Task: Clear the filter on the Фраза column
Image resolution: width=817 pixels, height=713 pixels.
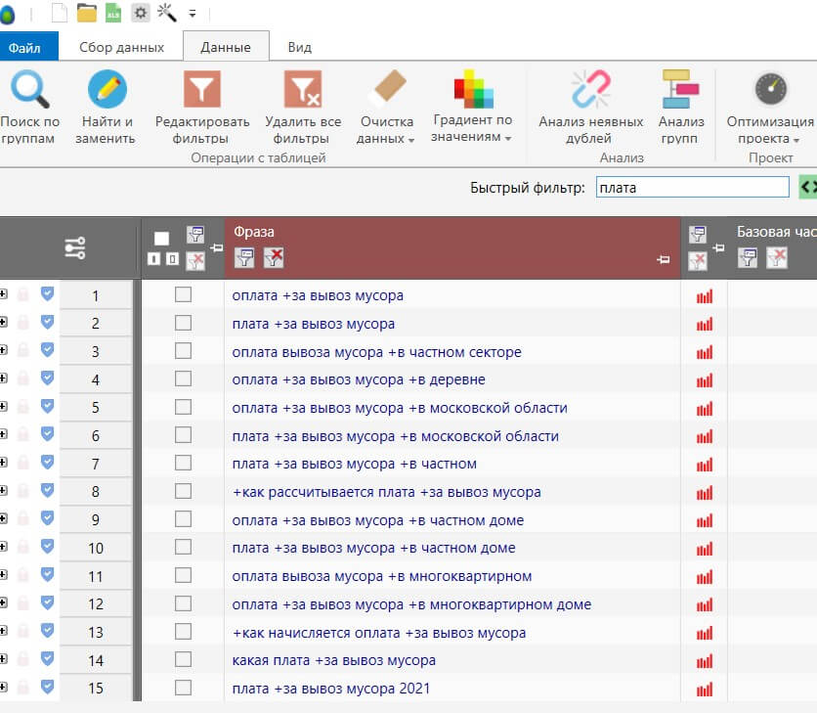Action: [274, 257]
